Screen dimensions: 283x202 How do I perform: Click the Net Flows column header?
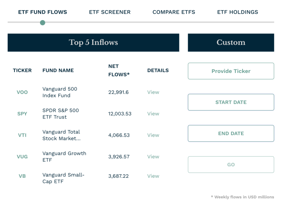pyautogui.click(x=119, y=71)
